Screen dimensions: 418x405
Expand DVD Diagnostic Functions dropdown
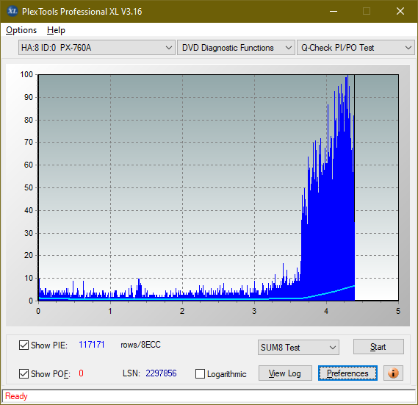coord(236,48)
